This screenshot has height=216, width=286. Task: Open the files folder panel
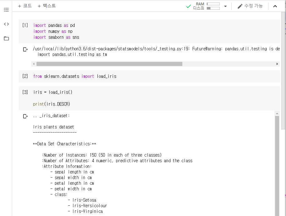point(6,38)
